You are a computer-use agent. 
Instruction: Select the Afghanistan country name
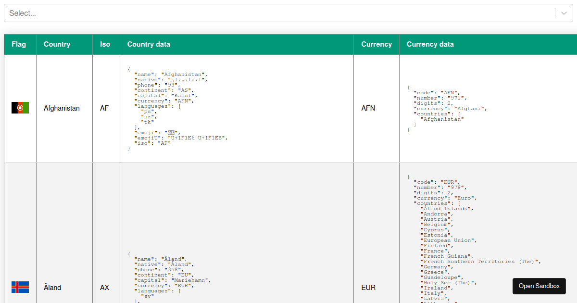(x=62, y=108)
